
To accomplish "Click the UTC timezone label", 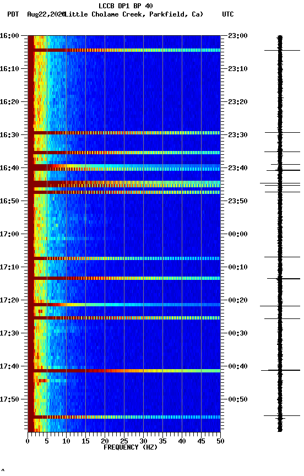I will [228, 14].
